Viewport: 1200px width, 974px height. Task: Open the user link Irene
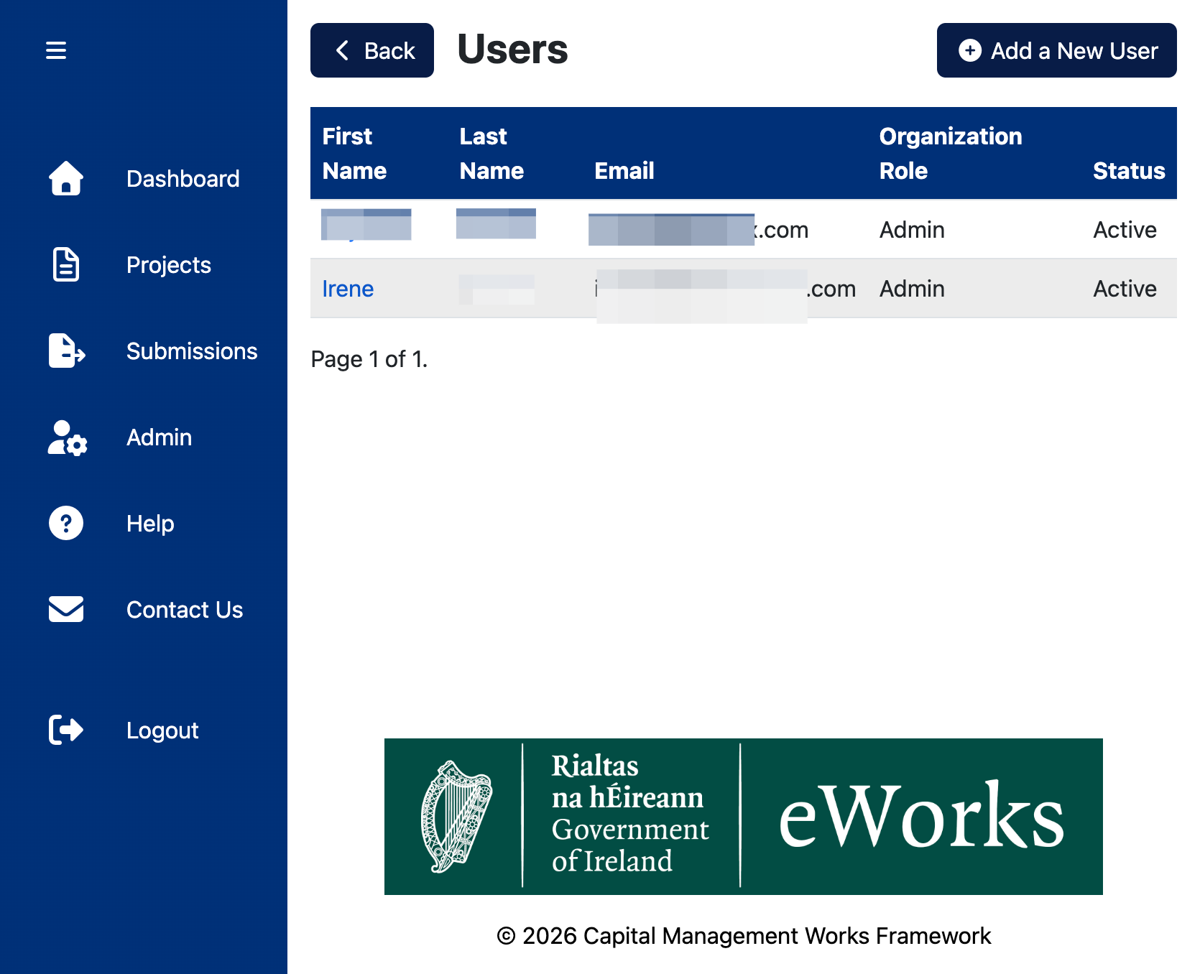tap(348, 289)
